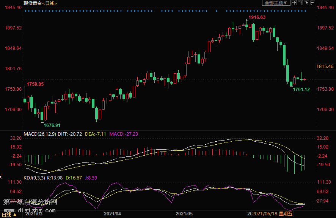Click the fit-width range icon in toolbar
This screenshot has width=336, height=218.
tap(300, 3)
